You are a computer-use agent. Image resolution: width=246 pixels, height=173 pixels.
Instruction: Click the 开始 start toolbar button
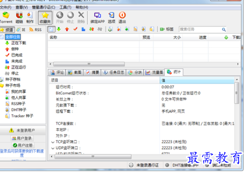[60, 17]
